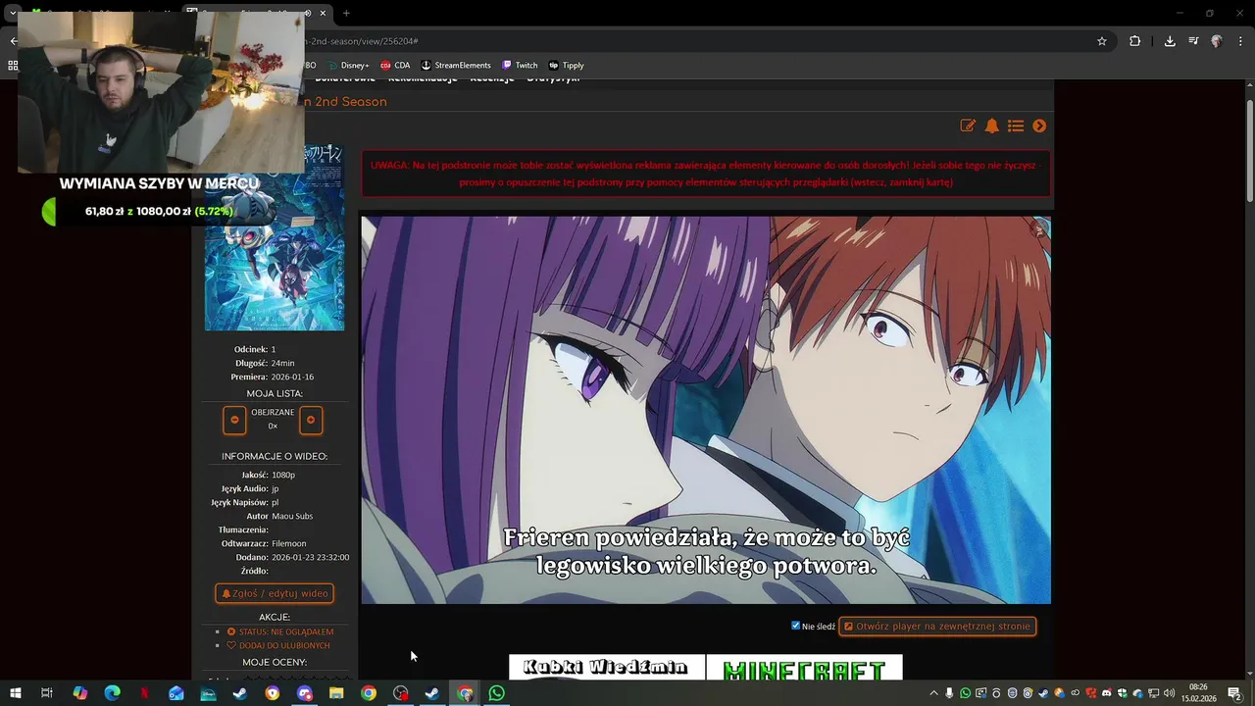Click the Autor value Maou Subs
The image size is (1255, 706).
[x=292, y=516]
